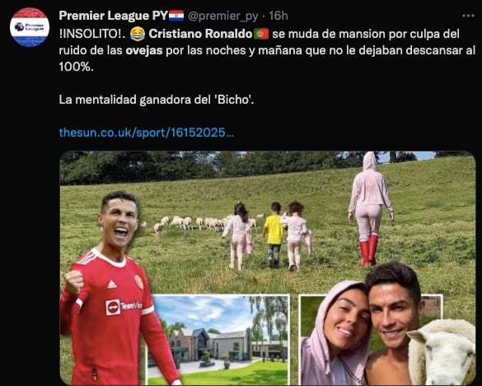Screen dimensions: 482x386
Task: Follow the thesun.co.uk/sport article link
Action: (x=147, y=133)
